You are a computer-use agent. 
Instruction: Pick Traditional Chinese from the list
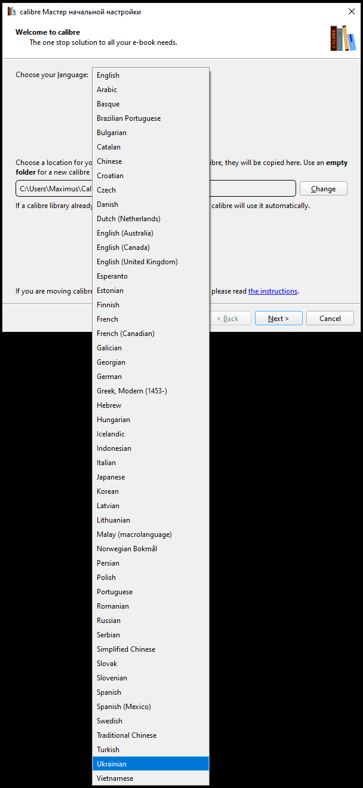[x=150, y=735]
